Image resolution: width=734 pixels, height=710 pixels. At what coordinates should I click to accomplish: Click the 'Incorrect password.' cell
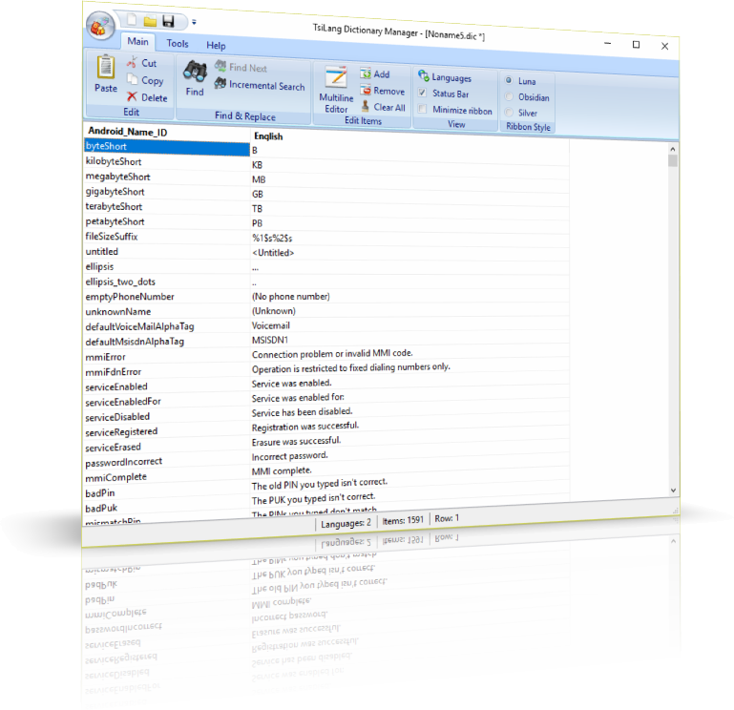pos(409,455)
